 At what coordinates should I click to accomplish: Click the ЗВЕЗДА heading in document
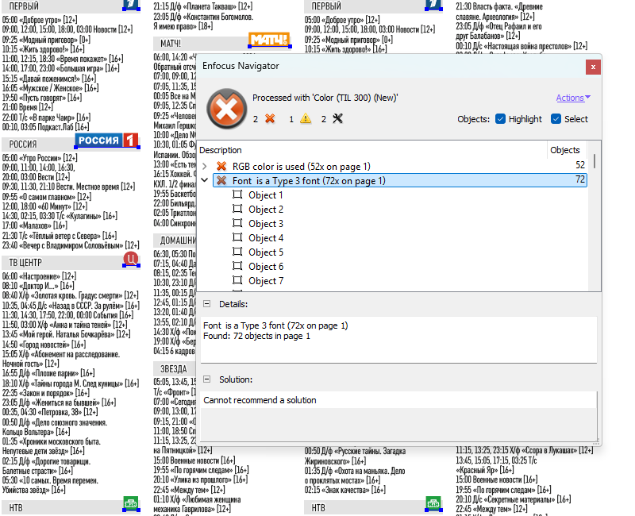click(174, 369)
